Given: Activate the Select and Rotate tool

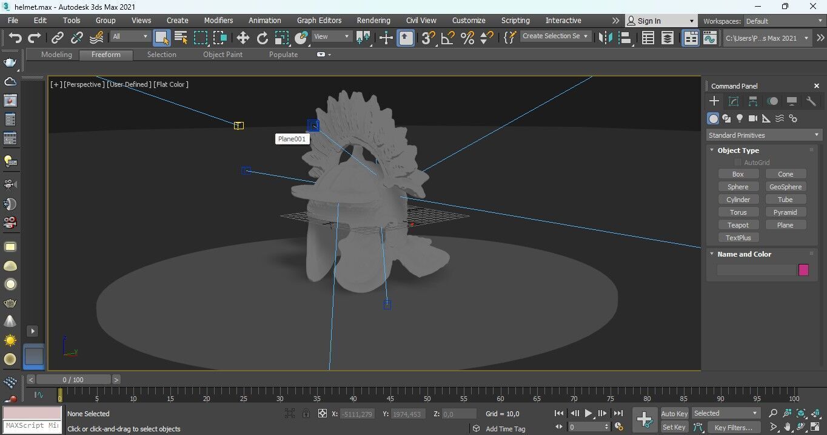Looking at the screenshot, I should (262, 38).
